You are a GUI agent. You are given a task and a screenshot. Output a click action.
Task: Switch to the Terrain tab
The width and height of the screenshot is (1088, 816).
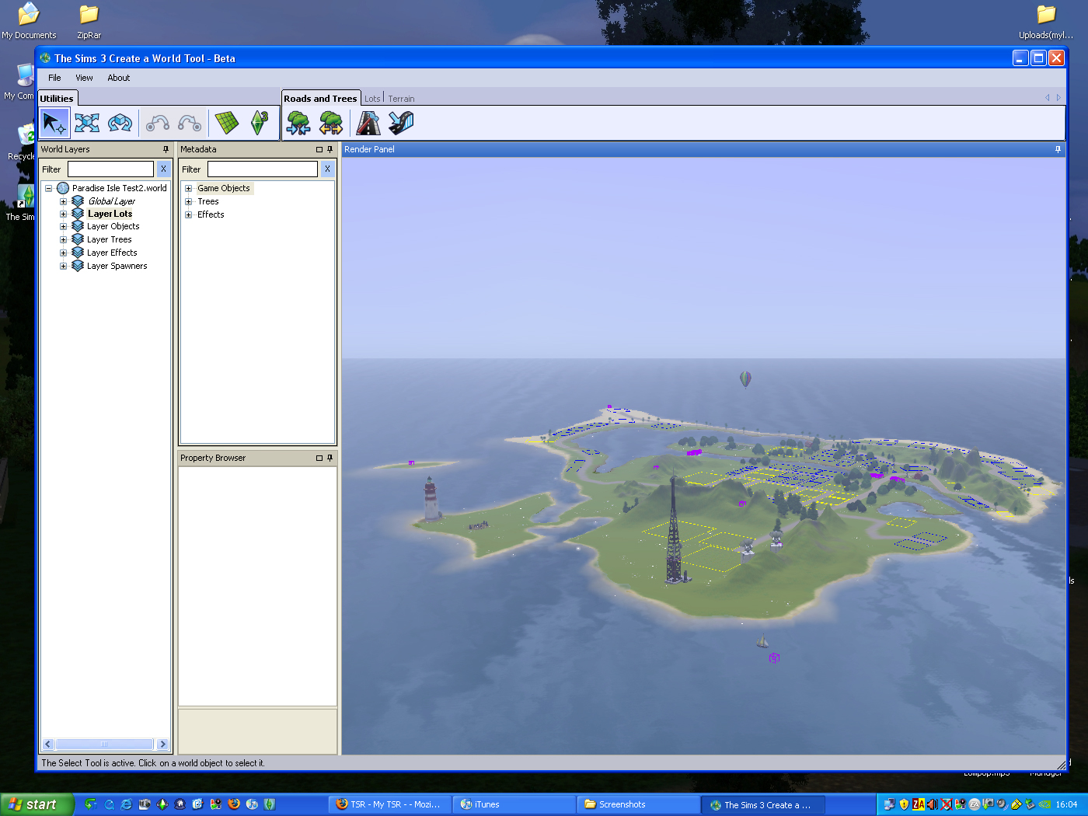pyautogui.click(x=401, y=99)
